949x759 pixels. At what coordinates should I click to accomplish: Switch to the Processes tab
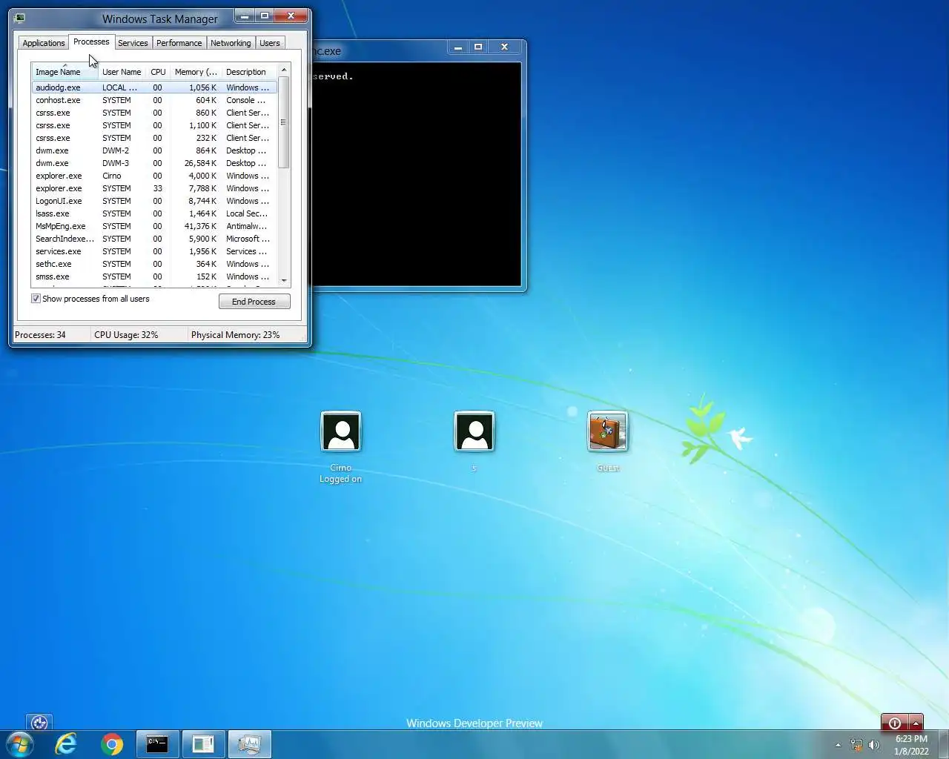(91, 42)
